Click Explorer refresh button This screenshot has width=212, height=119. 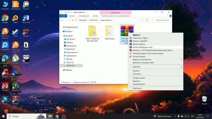pyautogui.click(x=147, y=20)
